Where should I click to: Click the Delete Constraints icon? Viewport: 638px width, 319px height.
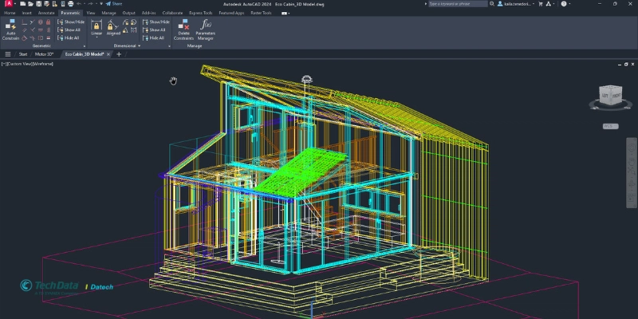[183, 30]
